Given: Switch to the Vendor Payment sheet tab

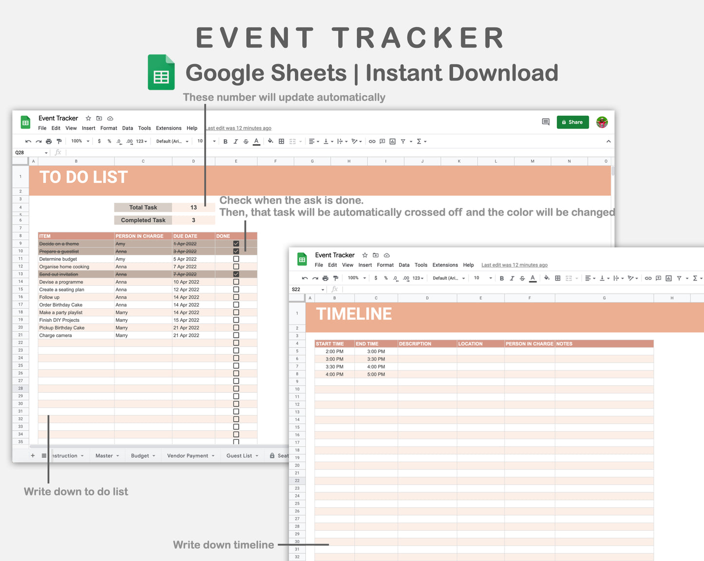Looking at the screenshot, I should (x=188, y=455).
